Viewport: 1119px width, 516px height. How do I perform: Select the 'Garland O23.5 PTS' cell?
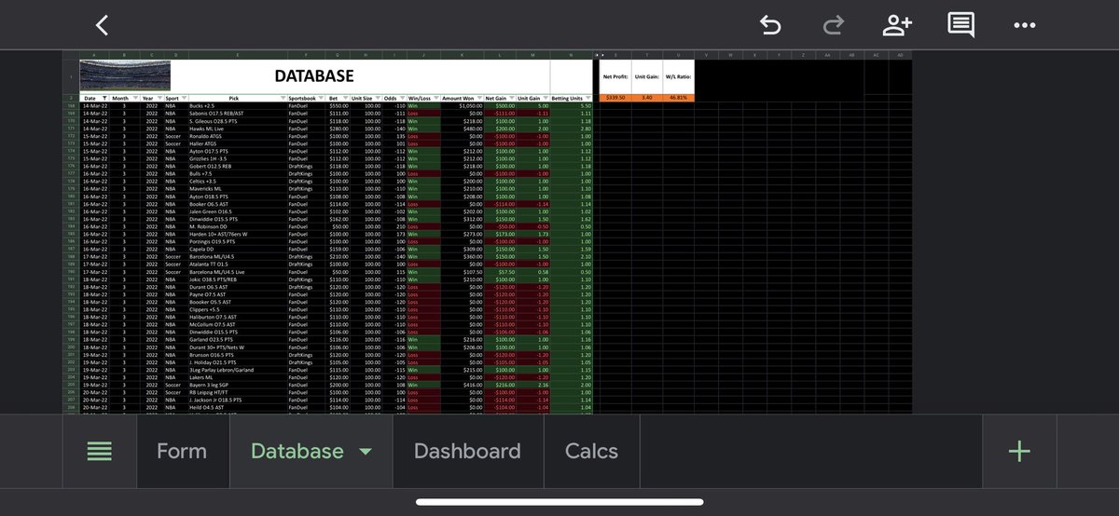[x=238, y=339]
